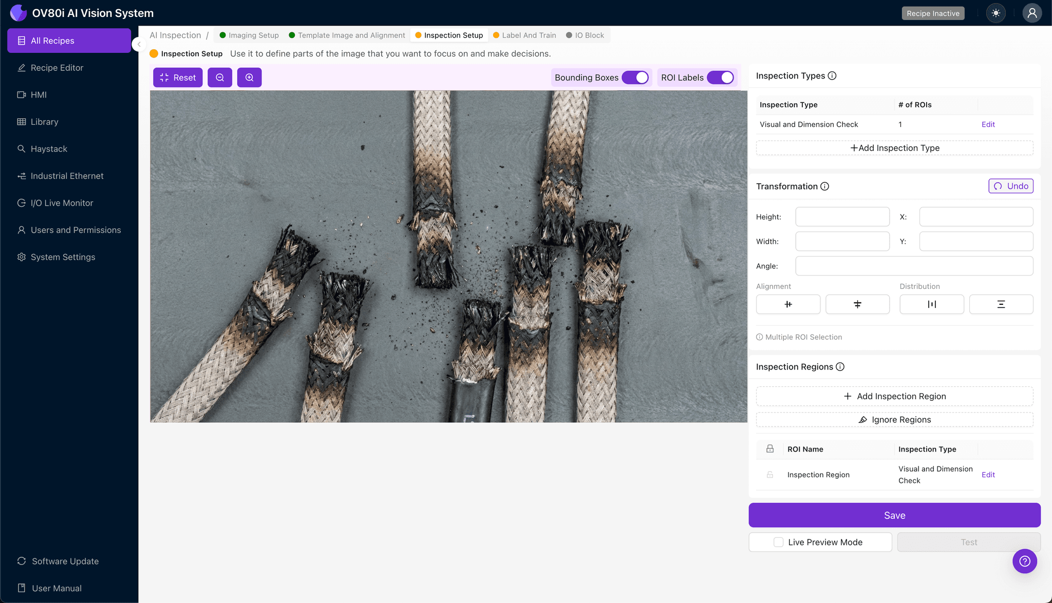Open the user account profile menu
Viewport: 1052px width, 603px height.
tap(1031, 13)
